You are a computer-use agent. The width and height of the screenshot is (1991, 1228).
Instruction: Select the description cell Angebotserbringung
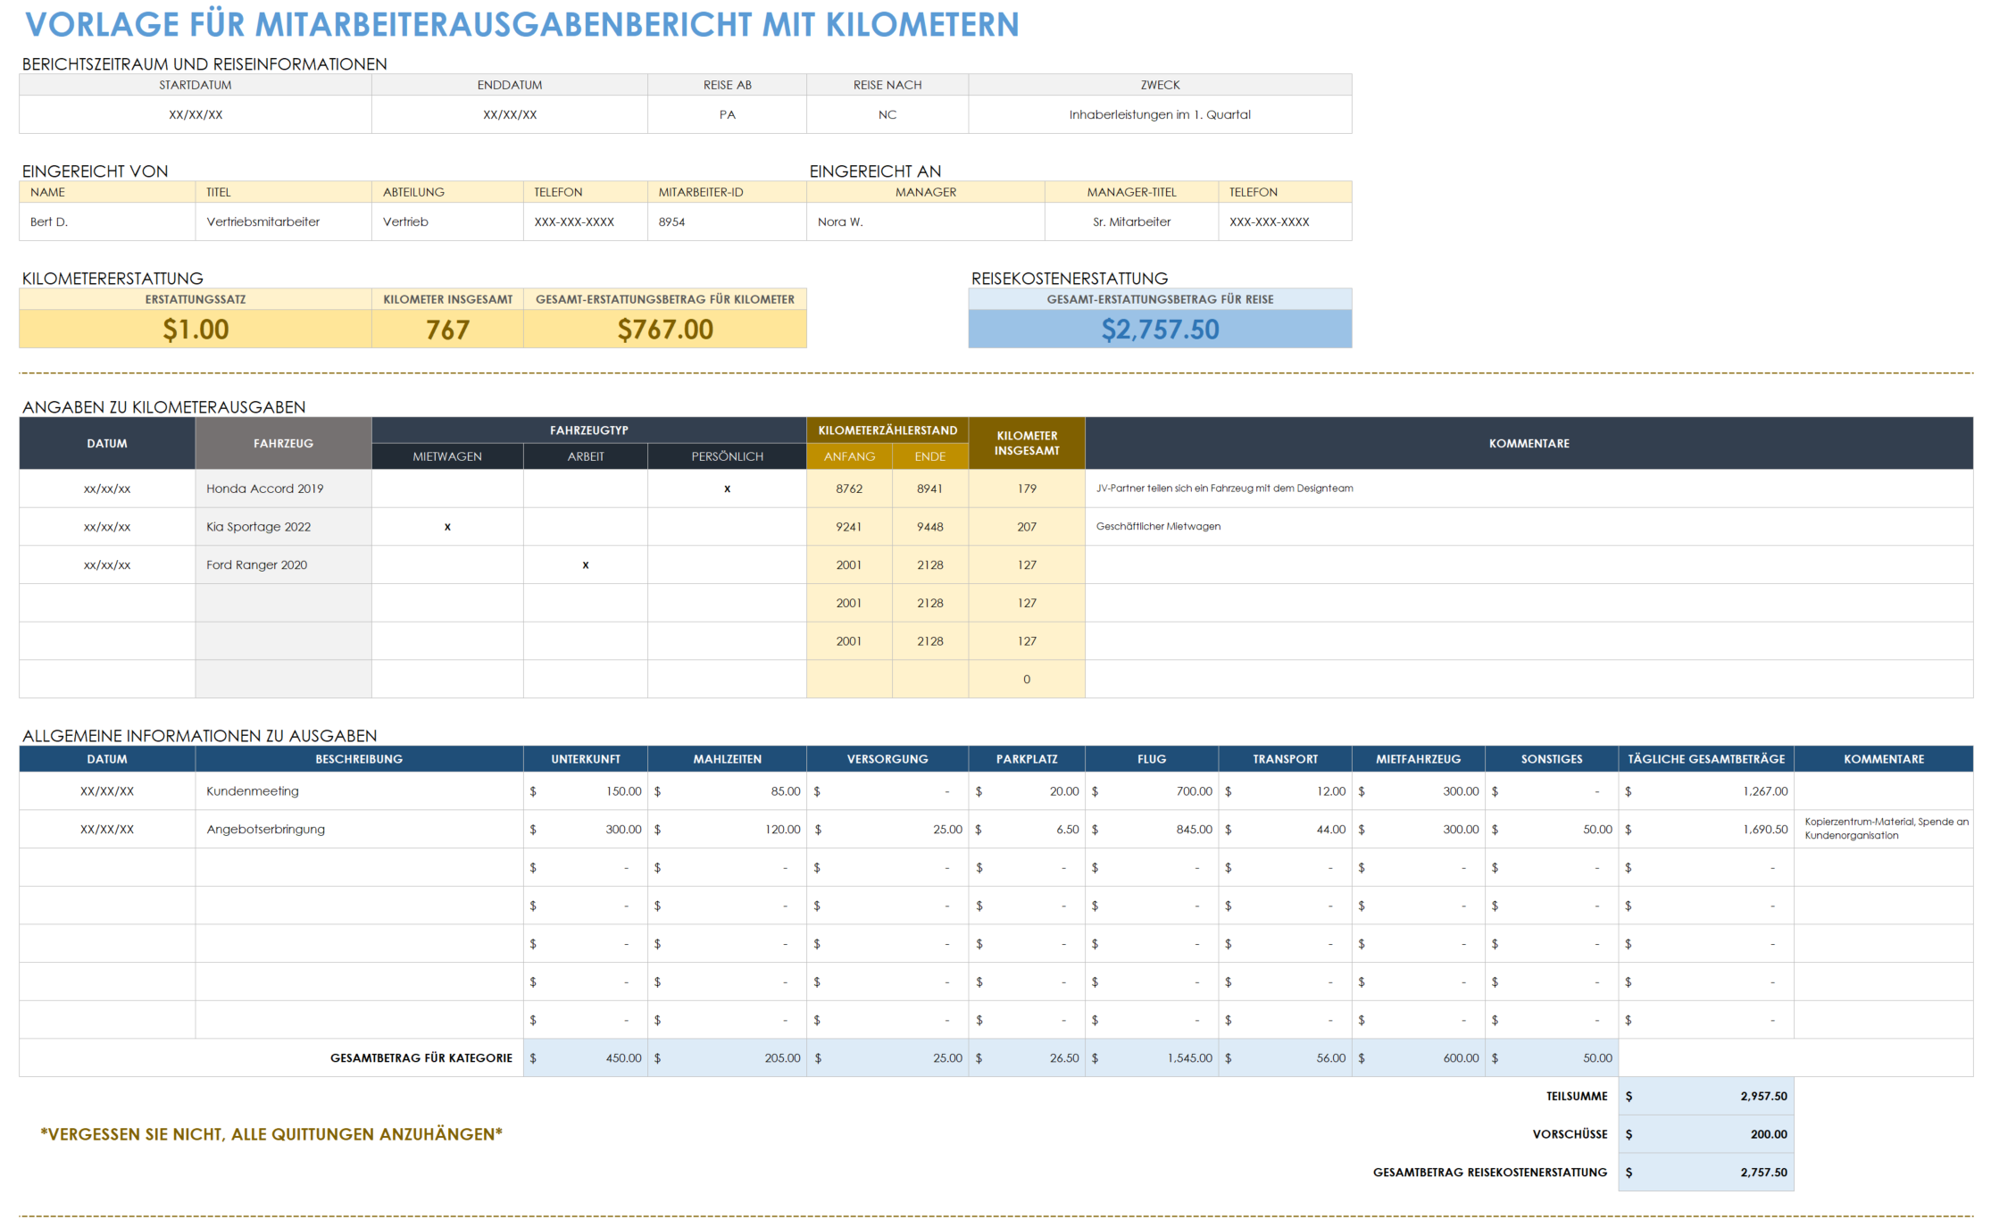(359, 829)
